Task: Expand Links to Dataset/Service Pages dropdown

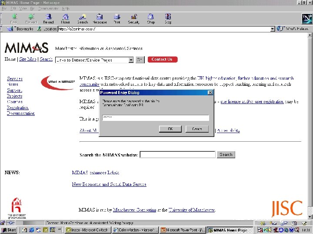Action: pyautogui.click(x=131, y=60)
